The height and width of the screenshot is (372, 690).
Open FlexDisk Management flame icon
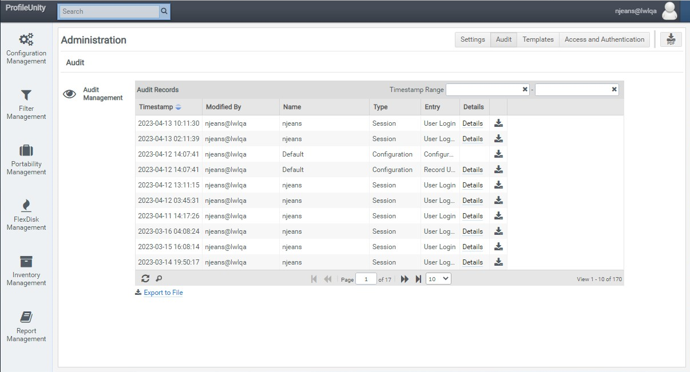coord(26,206)
